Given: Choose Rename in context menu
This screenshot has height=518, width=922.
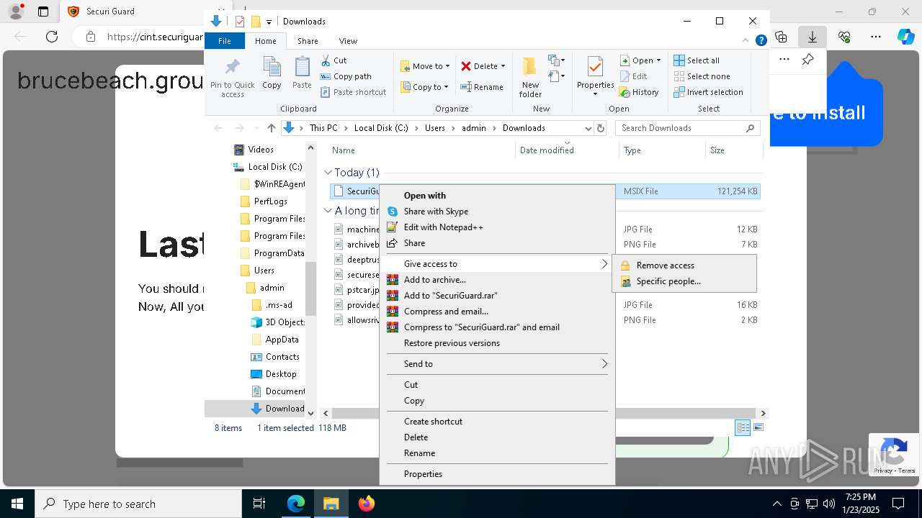Looking at the screenshot, I should (497, 453).
